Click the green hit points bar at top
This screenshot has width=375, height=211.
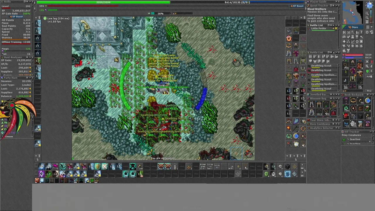(103, 2)
